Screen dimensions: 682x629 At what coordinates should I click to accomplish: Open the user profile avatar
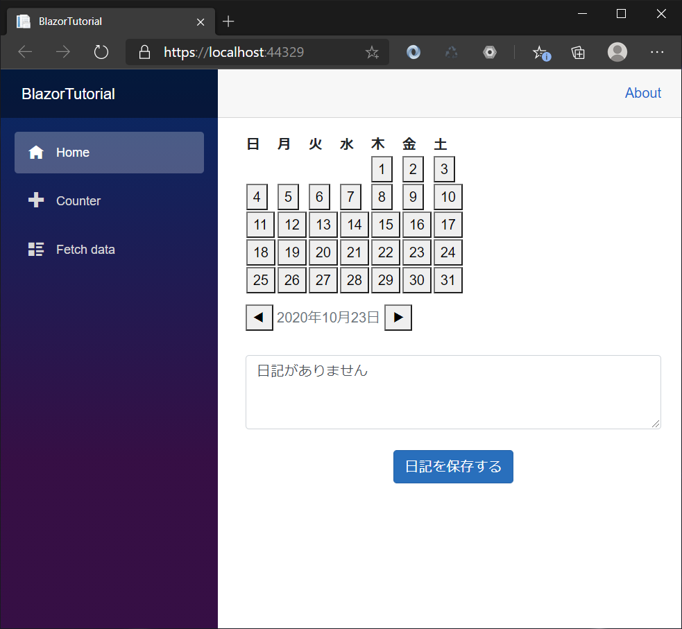[617, 52]
